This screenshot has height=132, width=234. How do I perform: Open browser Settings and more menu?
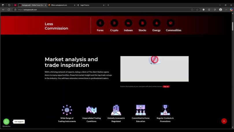226,10
